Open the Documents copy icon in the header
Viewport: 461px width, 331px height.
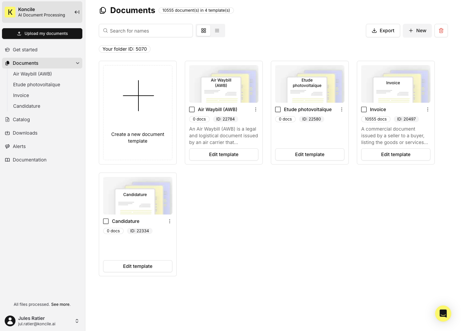pos(103,10)
